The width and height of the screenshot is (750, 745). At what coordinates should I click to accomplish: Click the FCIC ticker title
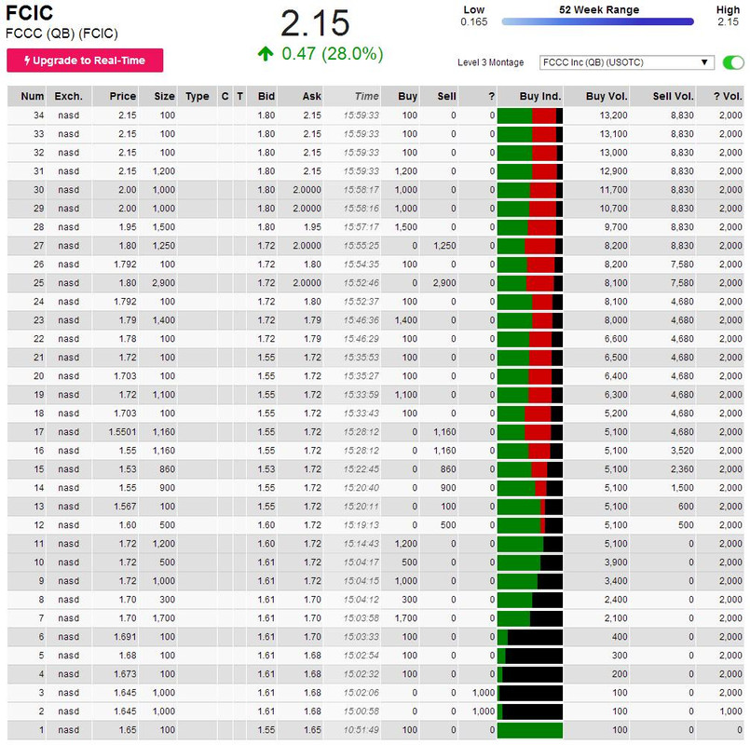click(x=29, y=13)
